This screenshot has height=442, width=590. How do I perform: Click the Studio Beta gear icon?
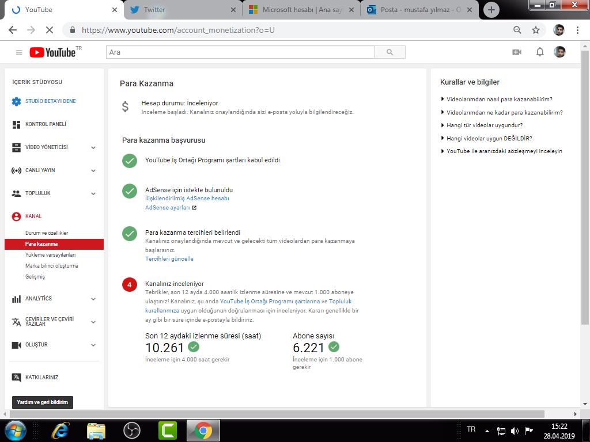[x=16, y=101]
